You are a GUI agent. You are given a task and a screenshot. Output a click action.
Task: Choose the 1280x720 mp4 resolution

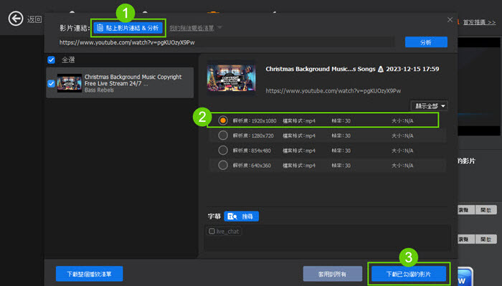click(327, 135)
